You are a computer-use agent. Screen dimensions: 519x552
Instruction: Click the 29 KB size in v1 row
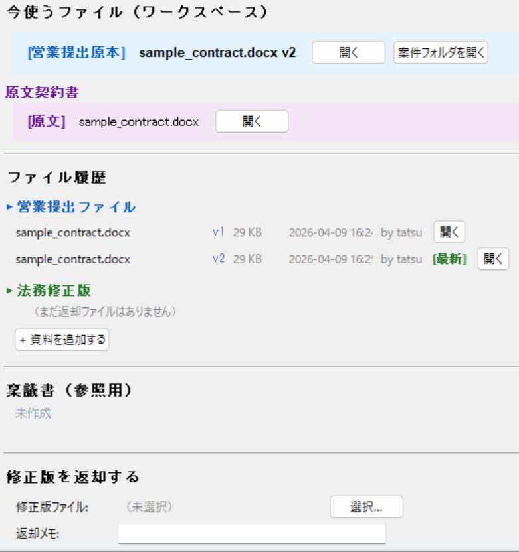247,232
